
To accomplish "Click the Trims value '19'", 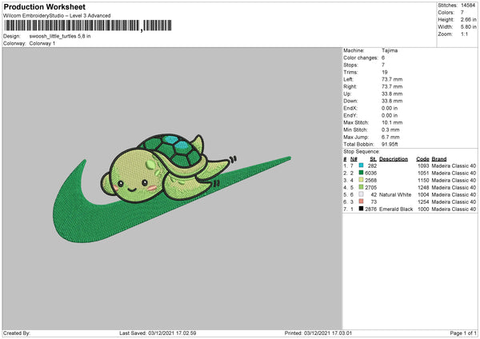I will coord(385,72).
